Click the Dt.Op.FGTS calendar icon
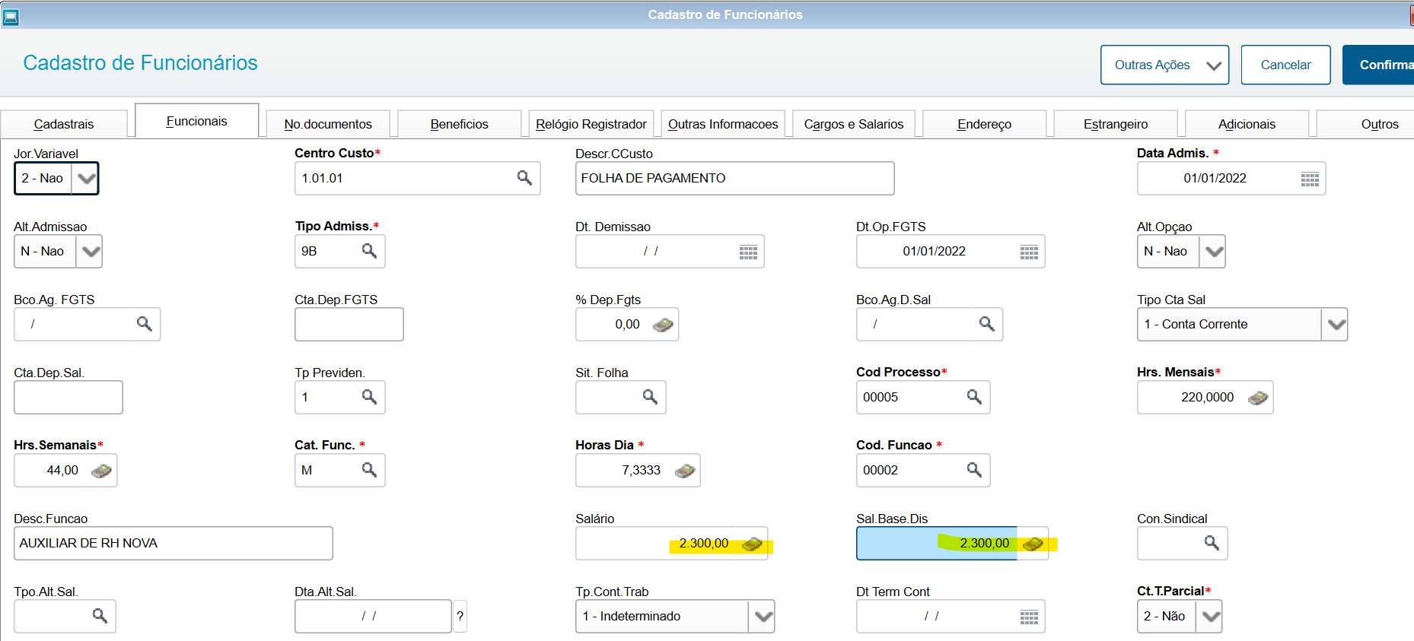 1029,252
